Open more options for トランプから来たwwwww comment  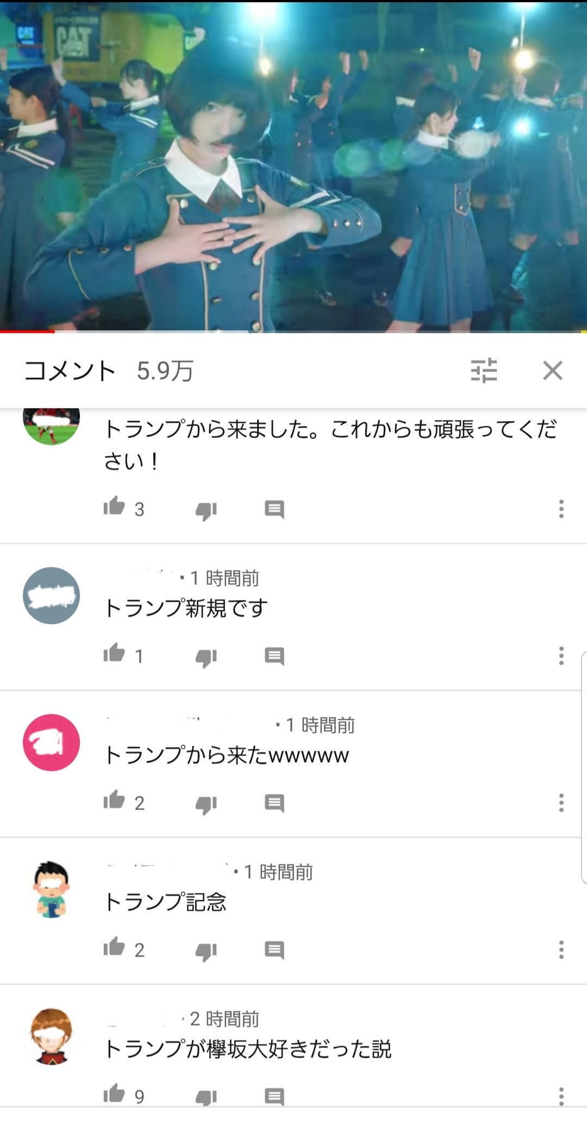click(561, 803)
